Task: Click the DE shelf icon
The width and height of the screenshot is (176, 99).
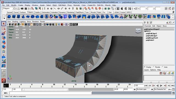Action: point(159,16)
